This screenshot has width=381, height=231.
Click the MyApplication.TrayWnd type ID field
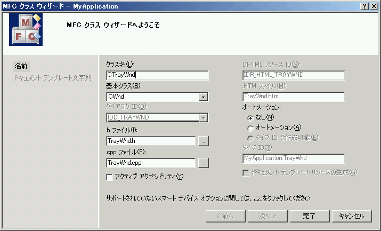294,158
